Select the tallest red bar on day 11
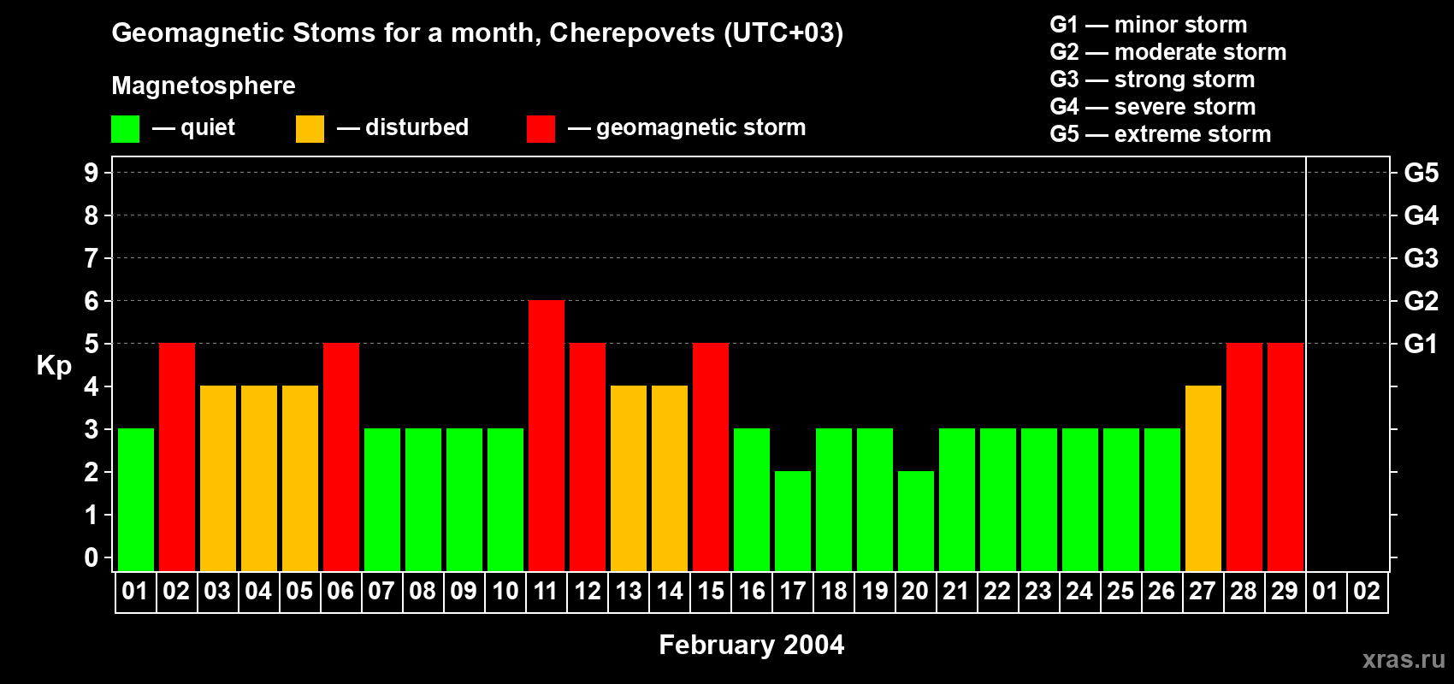 tap(547, 435)
